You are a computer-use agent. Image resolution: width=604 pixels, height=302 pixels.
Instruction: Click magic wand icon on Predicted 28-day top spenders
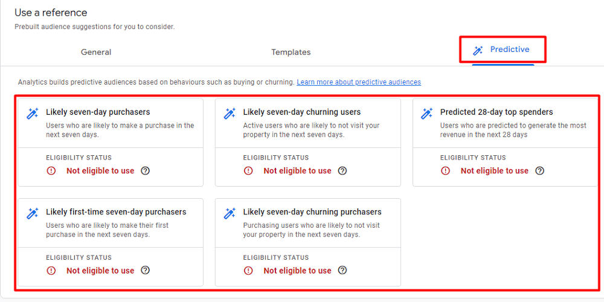pos(427,114)
